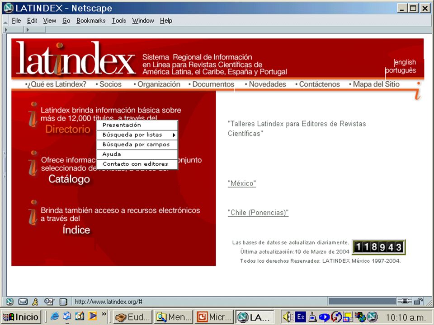Viewport: 434px width, 325px height.
Task: Choose Contacto con editores entry
Action: 137,164
